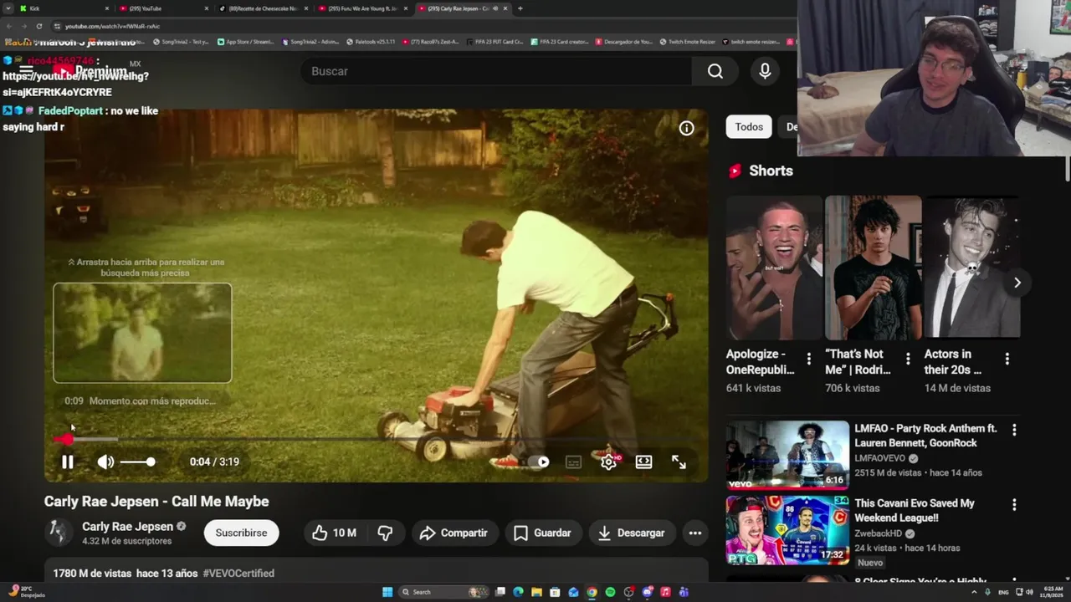This screenshot has width=1071, height=602.
Task: Open the Apologize - OneRepublic short
Action: pyautogui.click(x=774, y=268)
